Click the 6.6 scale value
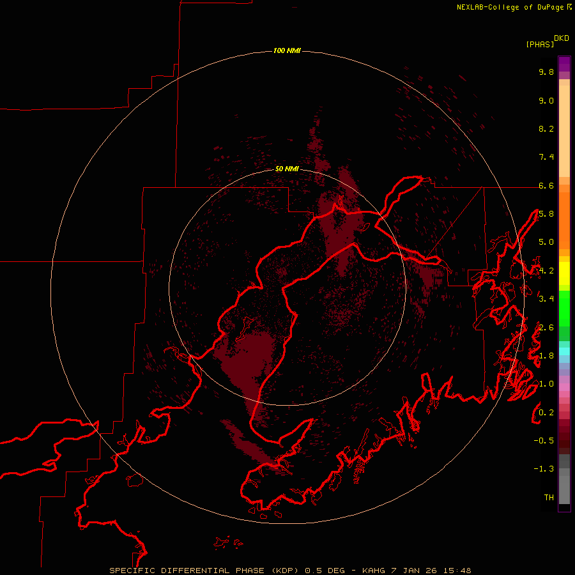The height and width of the screenshot is (575, 575). (546, 185)
